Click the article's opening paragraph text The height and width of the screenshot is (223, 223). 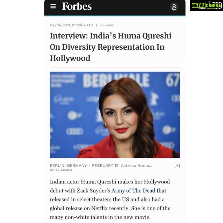point(110,199)
